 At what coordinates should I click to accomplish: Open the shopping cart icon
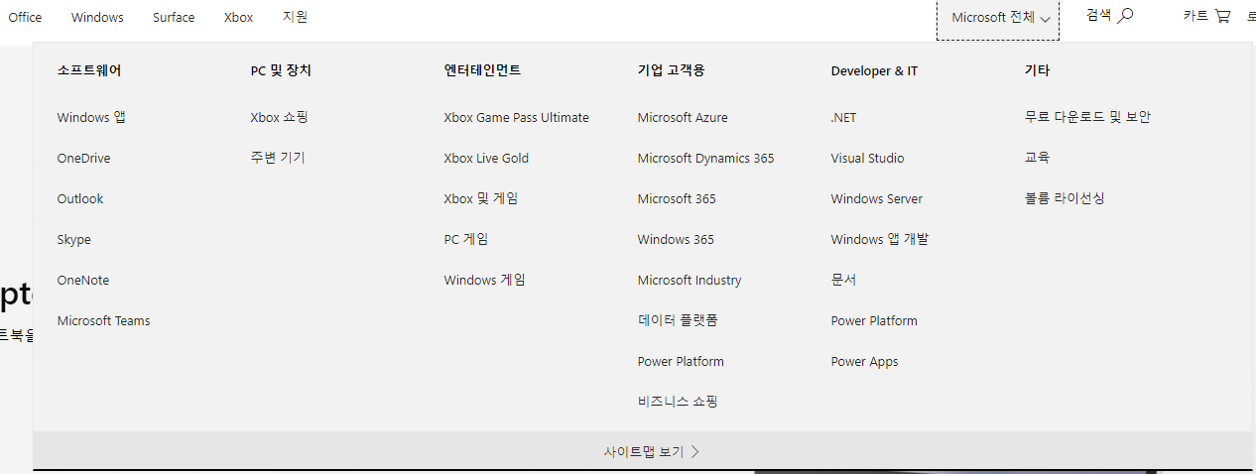coord(1222,16)
